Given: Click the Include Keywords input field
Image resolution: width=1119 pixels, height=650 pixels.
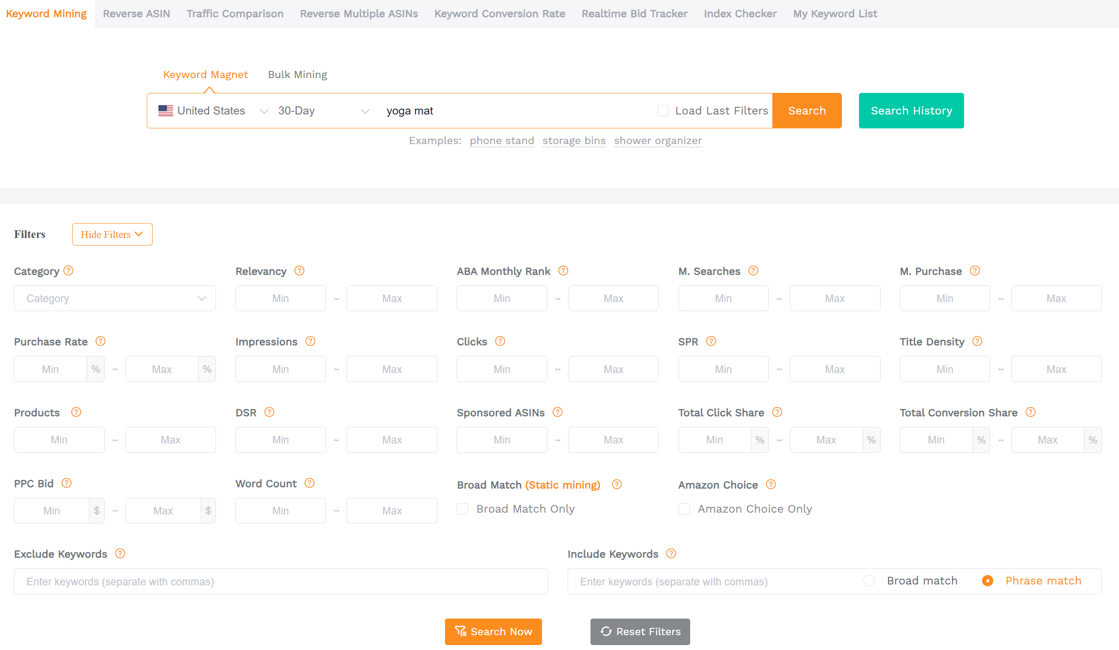Looking at the screenshot, I should 709,581.
